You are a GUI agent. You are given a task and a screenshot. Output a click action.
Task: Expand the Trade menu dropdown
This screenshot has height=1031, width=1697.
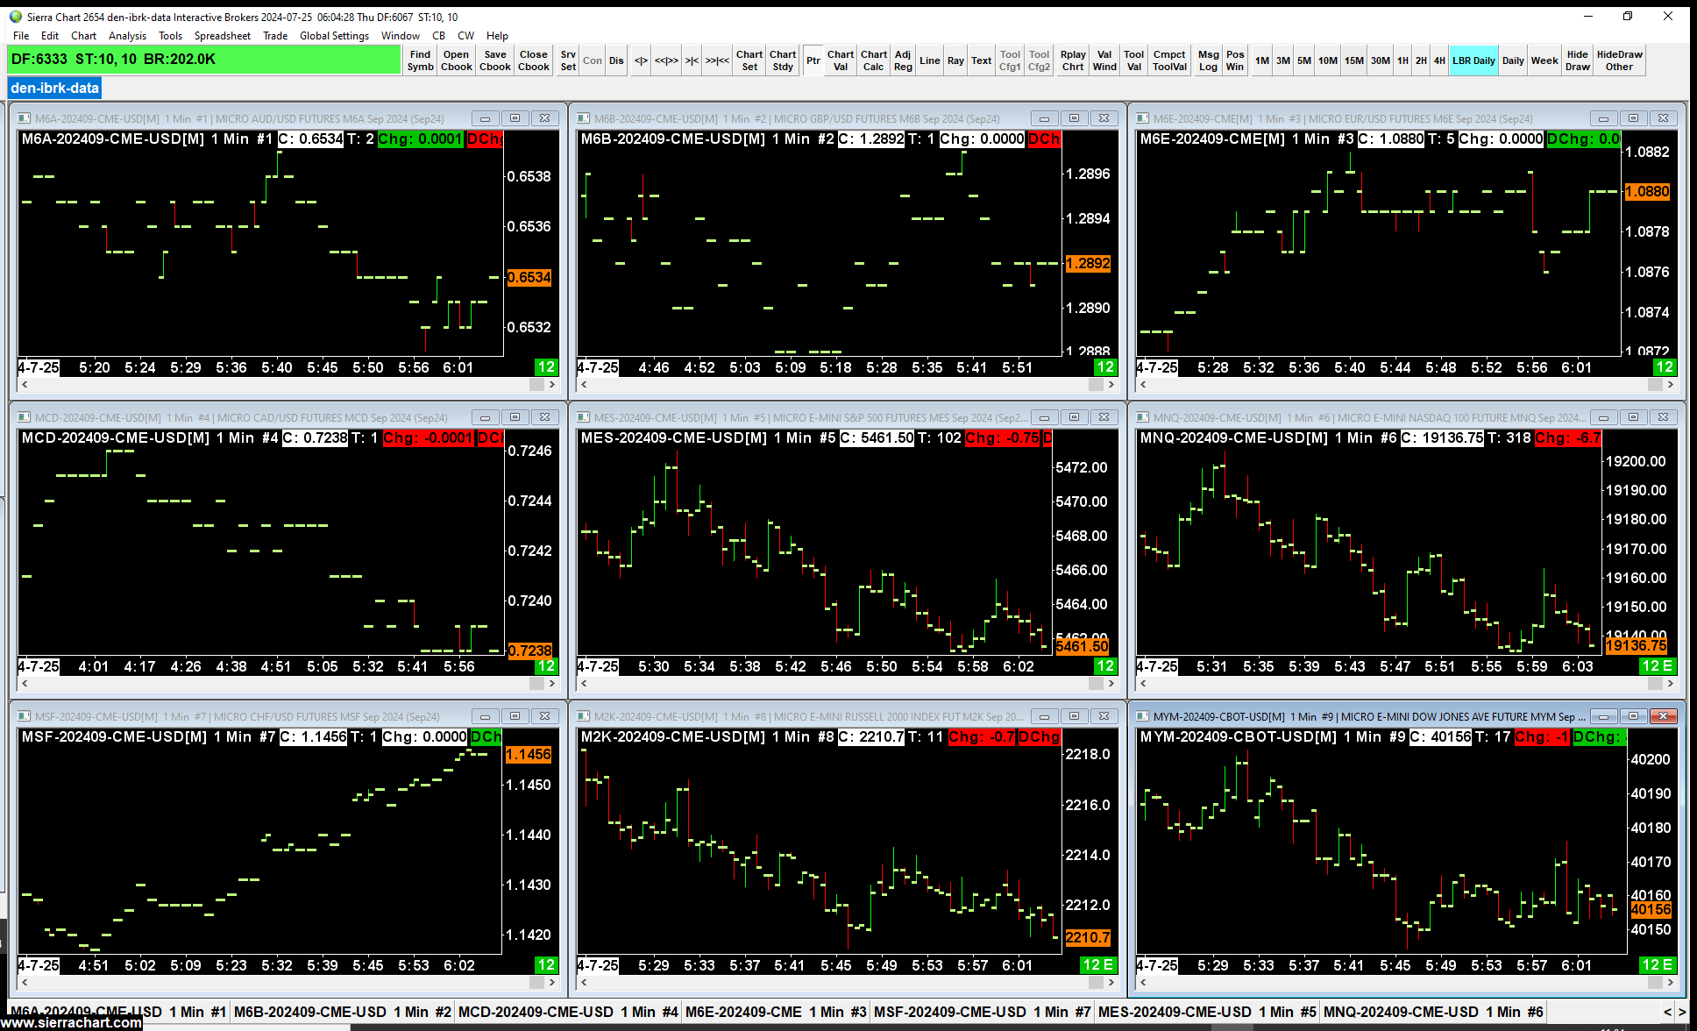coord(275,36)
